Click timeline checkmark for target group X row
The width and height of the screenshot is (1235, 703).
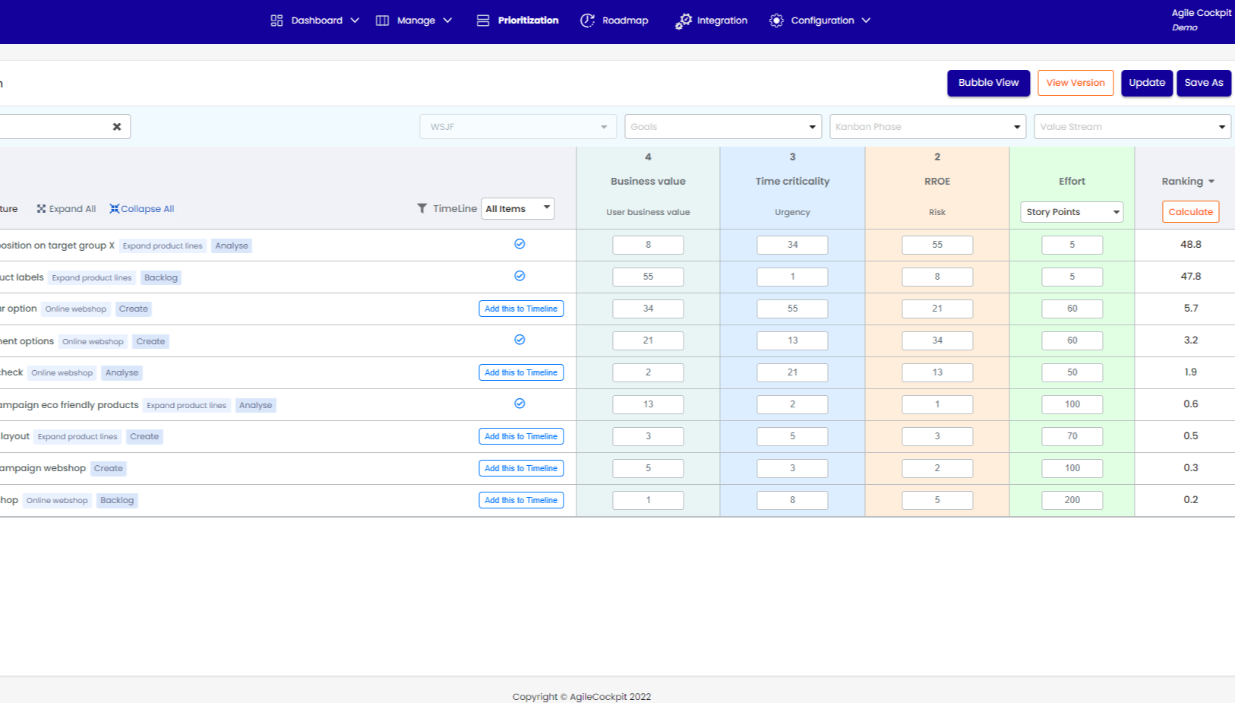pyautogui.click(x=520, y=244)
